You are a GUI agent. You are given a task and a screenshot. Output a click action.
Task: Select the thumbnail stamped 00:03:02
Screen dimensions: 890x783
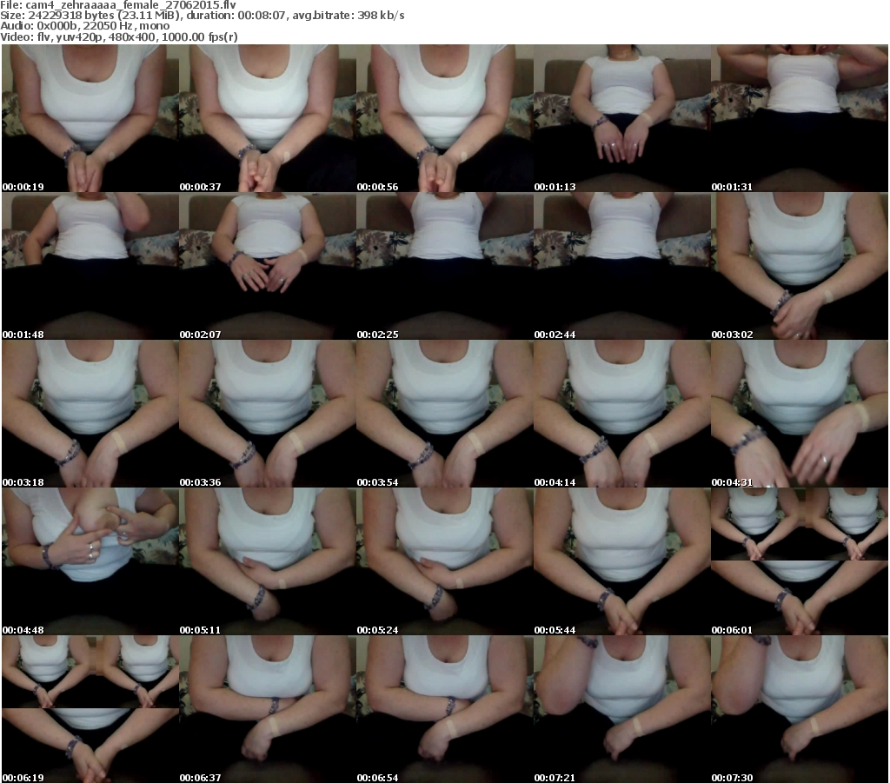click(800, 266)
